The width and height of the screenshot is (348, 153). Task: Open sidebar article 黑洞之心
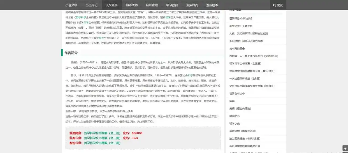coord(235,116)
